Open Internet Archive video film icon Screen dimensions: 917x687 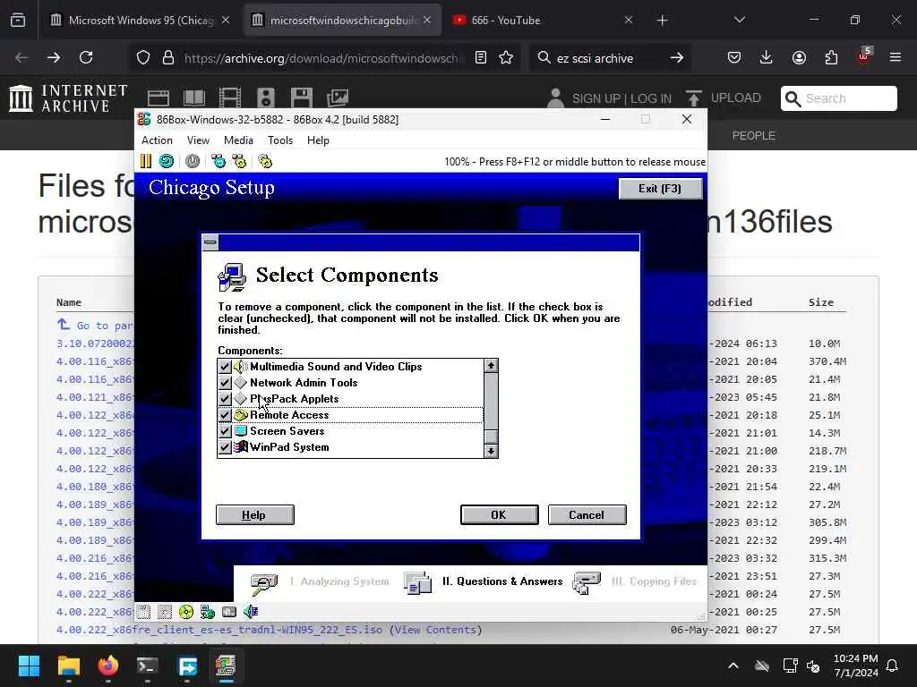click(230, 98)
